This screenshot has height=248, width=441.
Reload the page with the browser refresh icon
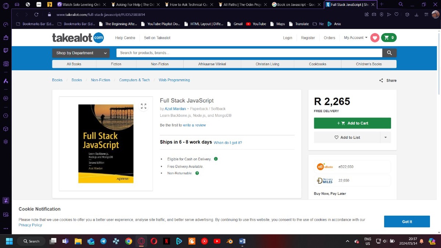click(x=36, y=14)
